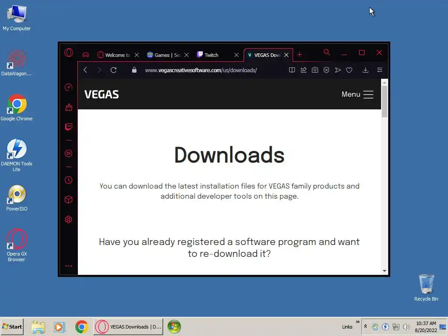Viewport: 448px width, 336px height.
Task: Open the browser downloads icon
Action: coord(365,70)
